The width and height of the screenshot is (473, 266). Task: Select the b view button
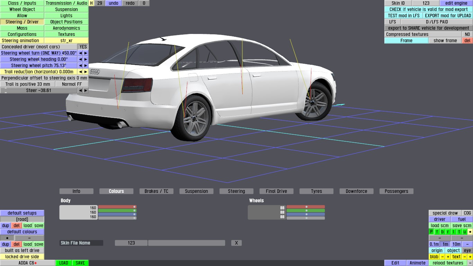click(x=443, y=232)
